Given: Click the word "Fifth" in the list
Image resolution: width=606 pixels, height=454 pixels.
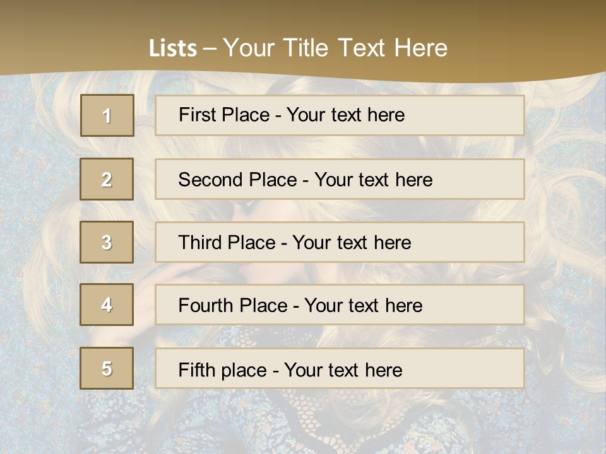Looking at the screenshot, I should tap(198, 370).
